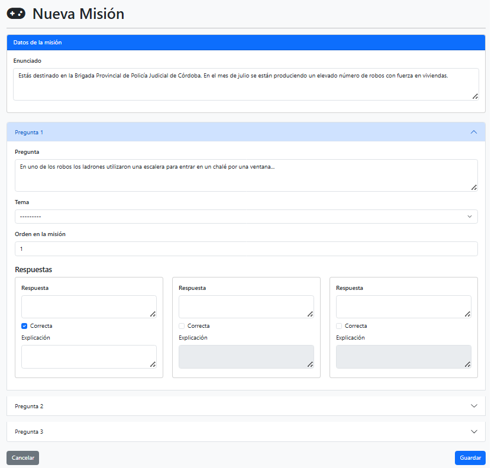
Task: Click the Datos de la misión header
Action: (38, 43)
